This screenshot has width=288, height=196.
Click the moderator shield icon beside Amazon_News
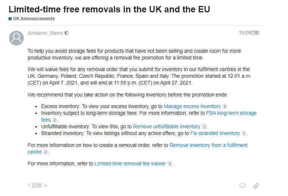pyautogui.click(x=66, y=33)
